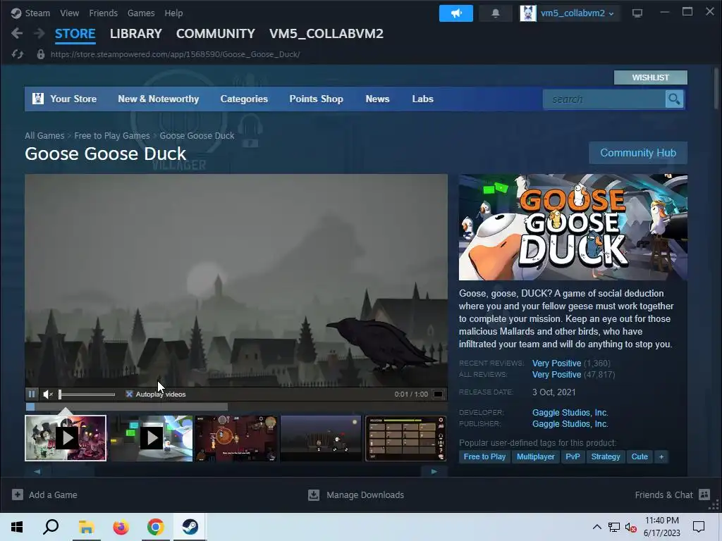
Task: Open the notifications bell
Action: (496, 13)
